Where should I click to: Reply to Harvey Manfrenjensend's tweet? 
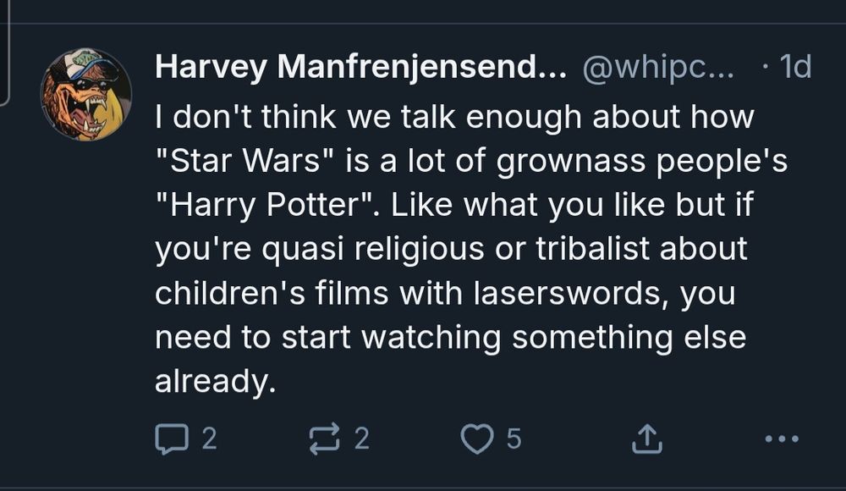point(175,436)
